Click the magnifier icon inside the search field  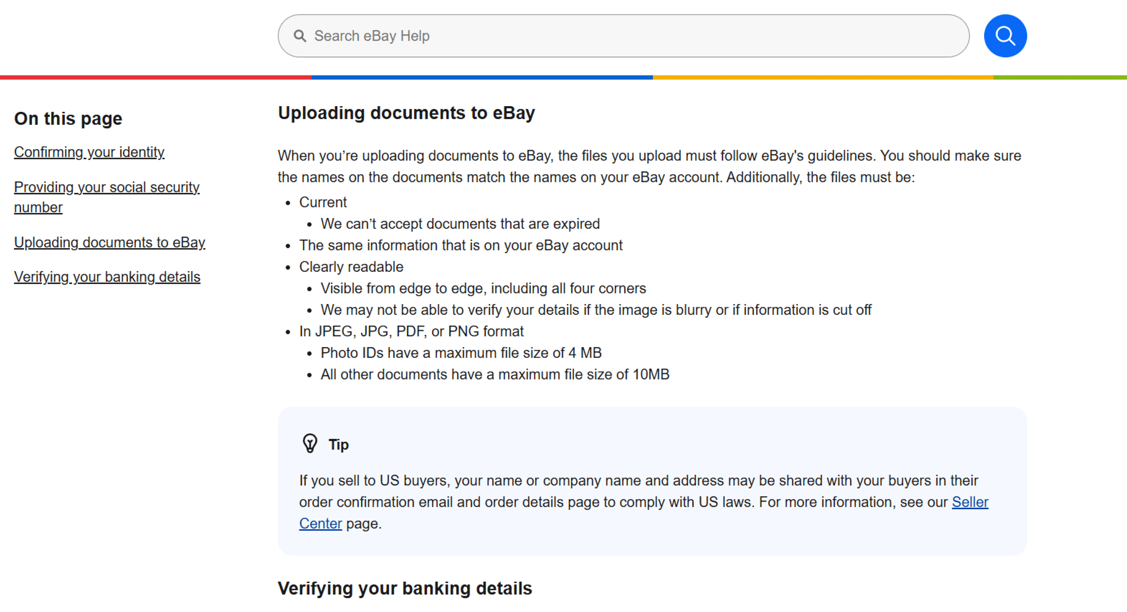(300, 36)
